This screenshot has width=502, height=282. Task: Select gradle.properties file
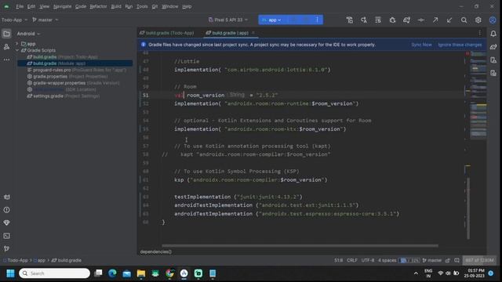tap(67, 77)
